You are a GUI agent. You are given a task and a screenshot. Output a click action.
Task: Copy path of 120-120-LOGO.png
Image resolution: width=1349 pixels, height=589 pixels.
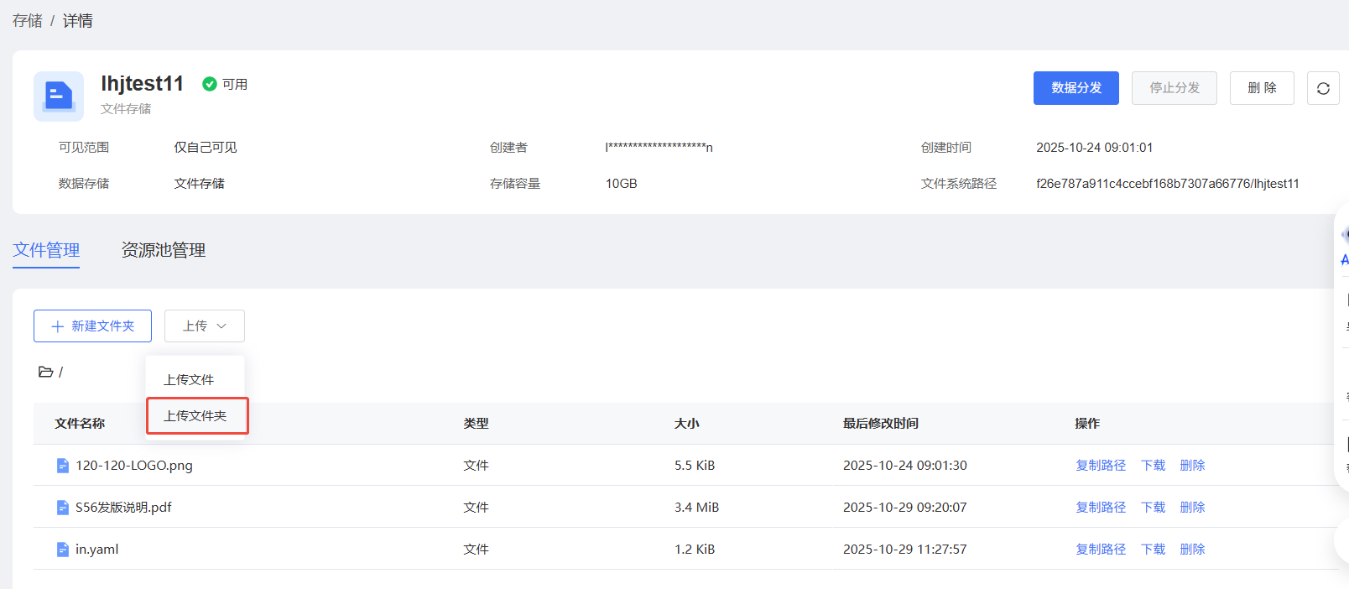[1101, 466]
